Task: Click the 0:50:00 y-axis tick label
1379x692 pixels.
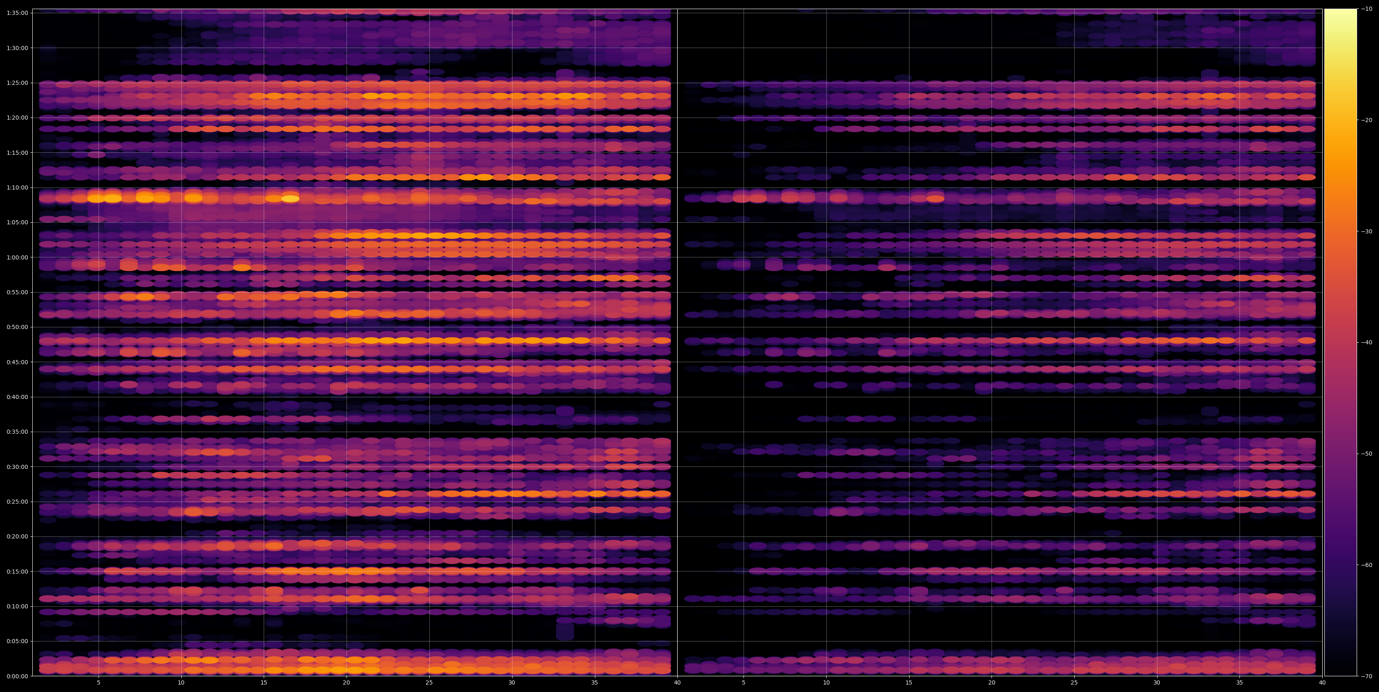Action: tap(17, 327)
